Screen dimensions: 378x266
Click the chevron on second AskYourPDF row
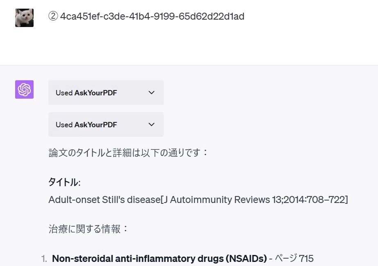[x=152, y=124]
